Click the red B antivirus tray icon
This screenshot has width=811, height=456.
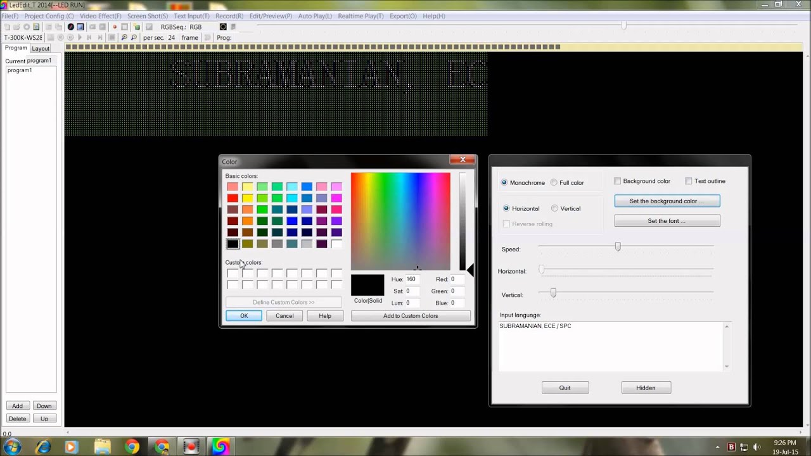coord(731,447)
